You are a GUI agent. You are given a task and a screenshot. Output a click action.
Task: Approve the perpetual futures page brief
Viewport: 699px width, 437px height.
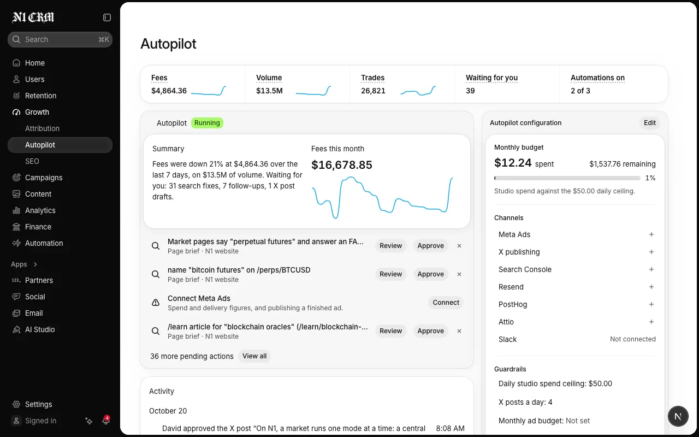[431, 246]
